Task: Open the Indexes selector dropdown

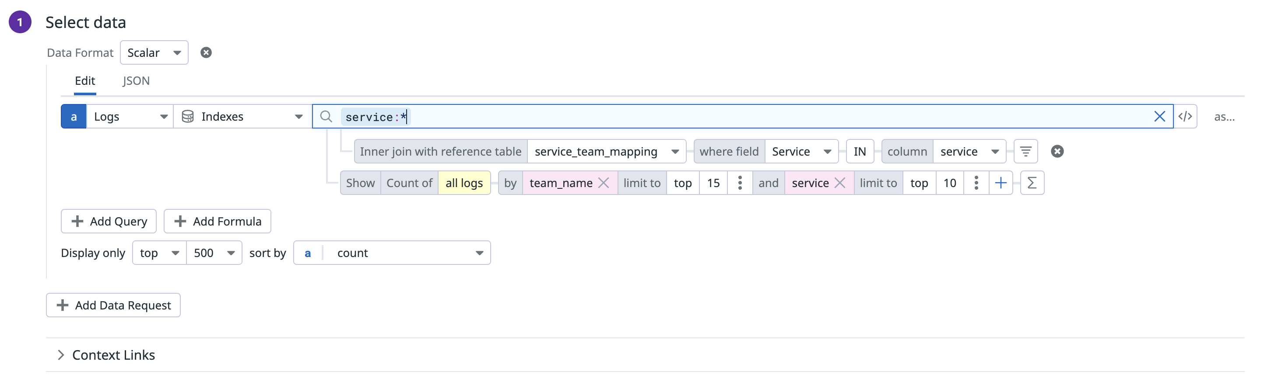Action: point(242,117)
